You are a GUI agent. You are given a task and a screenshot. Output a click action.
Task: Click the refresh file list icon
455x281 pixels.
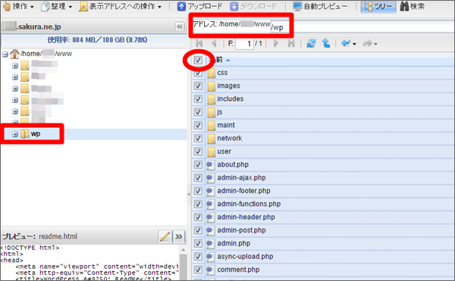[311, 43]
